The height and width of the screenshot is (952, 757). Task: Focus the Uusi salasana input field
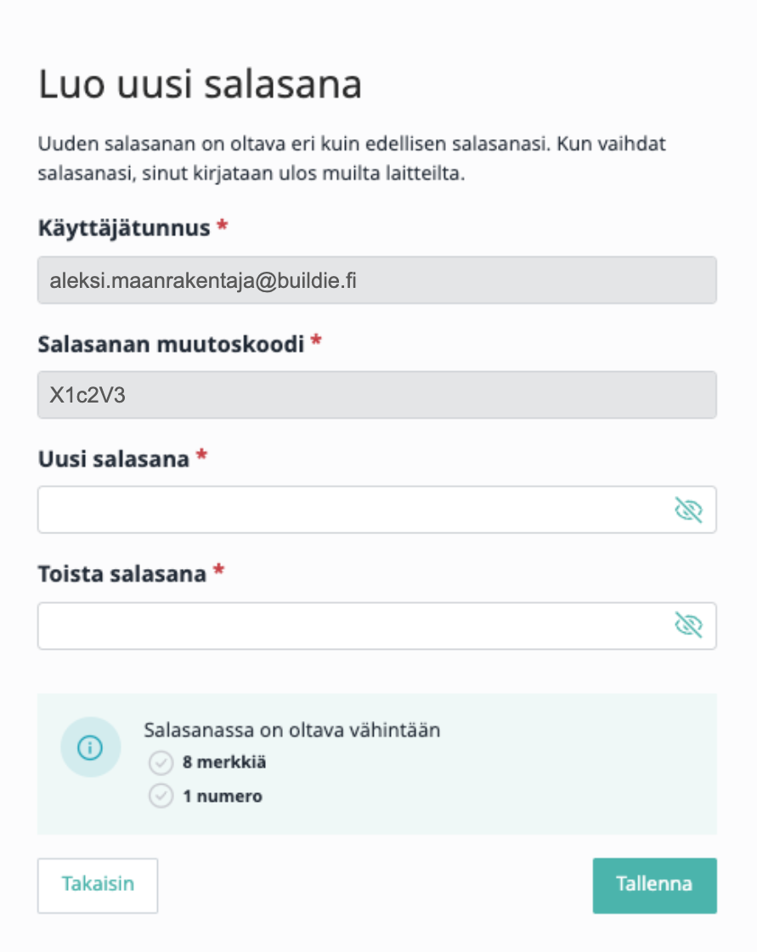pos(376,510)
